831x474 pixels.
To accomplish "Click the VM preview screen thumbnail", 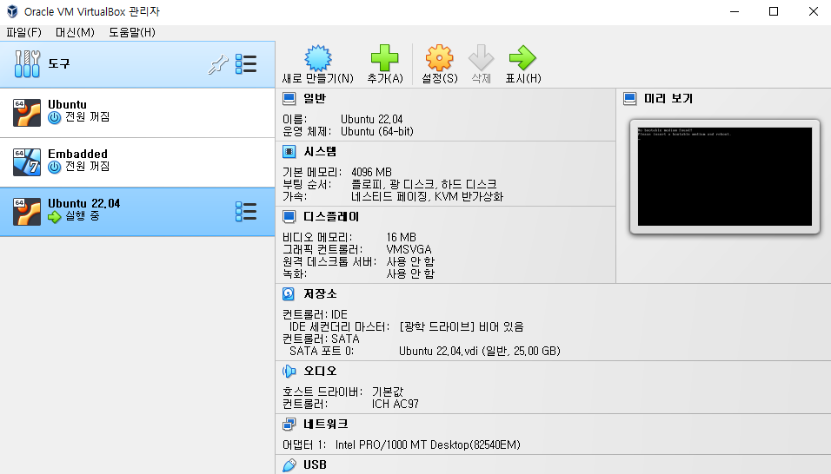I will 724,177.
